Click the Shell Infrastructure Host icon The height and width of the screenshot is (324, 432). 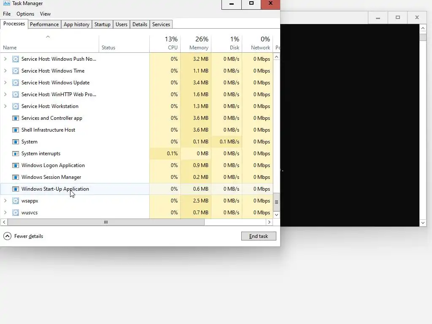pyautogui.click(x=16, y=130)
